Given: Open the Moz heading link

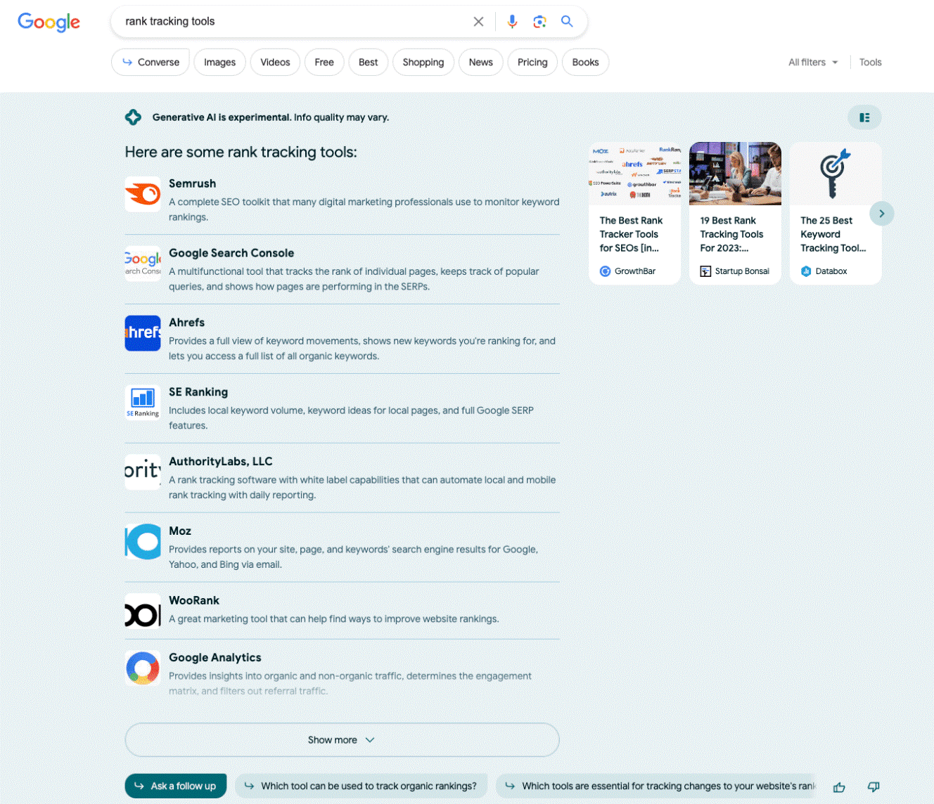Looking at the screenshot, I should [x=180, y=531].
